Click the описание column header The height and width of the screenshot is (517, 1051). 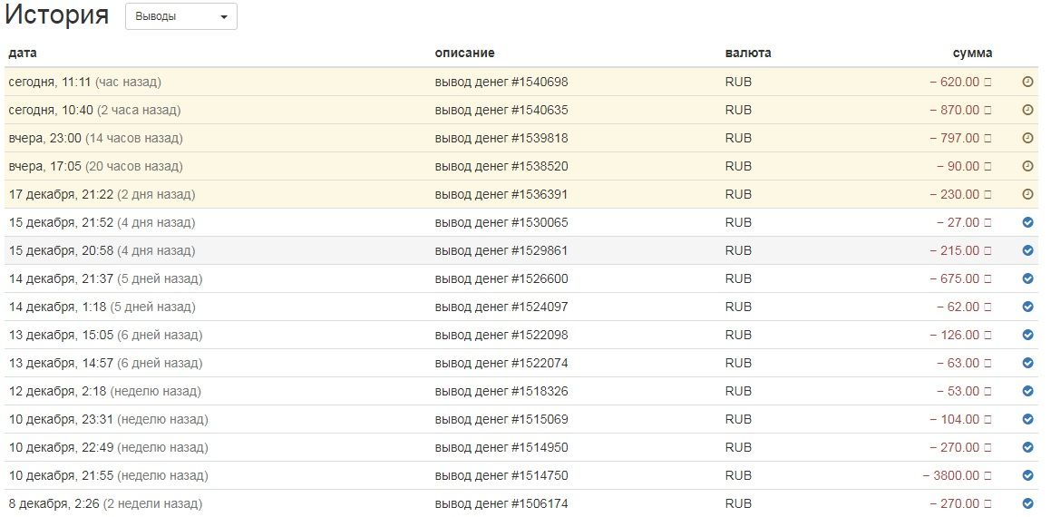464,53
